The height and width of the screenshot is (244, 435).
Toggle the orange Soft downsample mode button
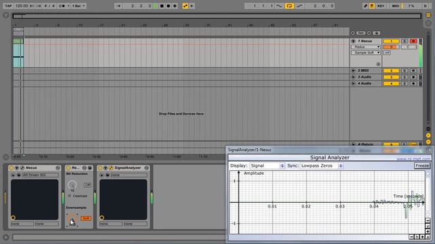86,218
